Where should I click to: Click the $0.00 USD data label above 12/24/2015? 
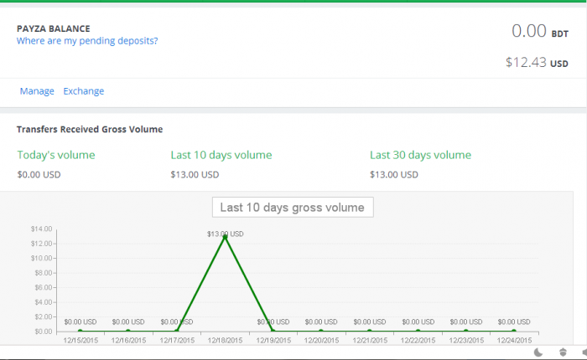[514, 321]
